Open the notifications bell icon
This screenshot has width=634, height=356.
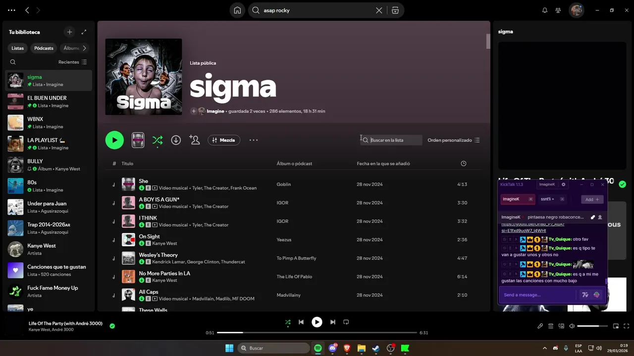click(545, 10)
